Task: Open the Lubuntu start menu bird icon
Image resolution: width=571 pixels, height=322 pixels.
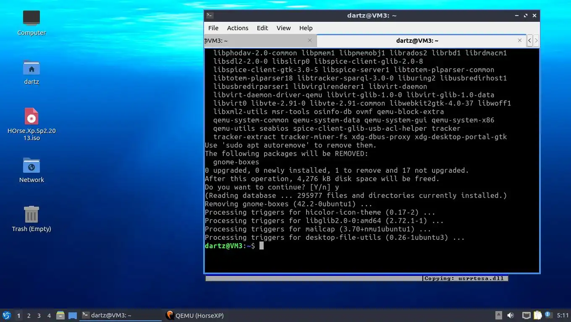Action: pos(6,315)
